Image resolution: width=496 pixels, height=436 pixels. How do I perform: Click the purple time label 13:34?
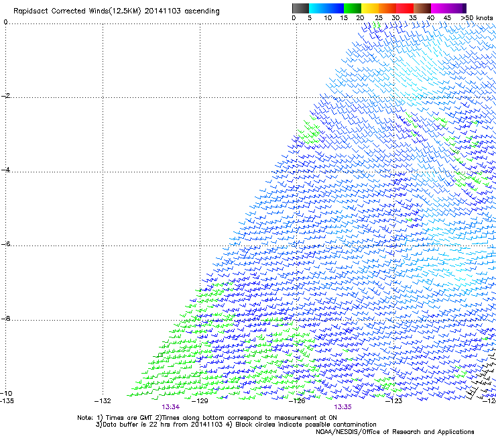point(170,407)
